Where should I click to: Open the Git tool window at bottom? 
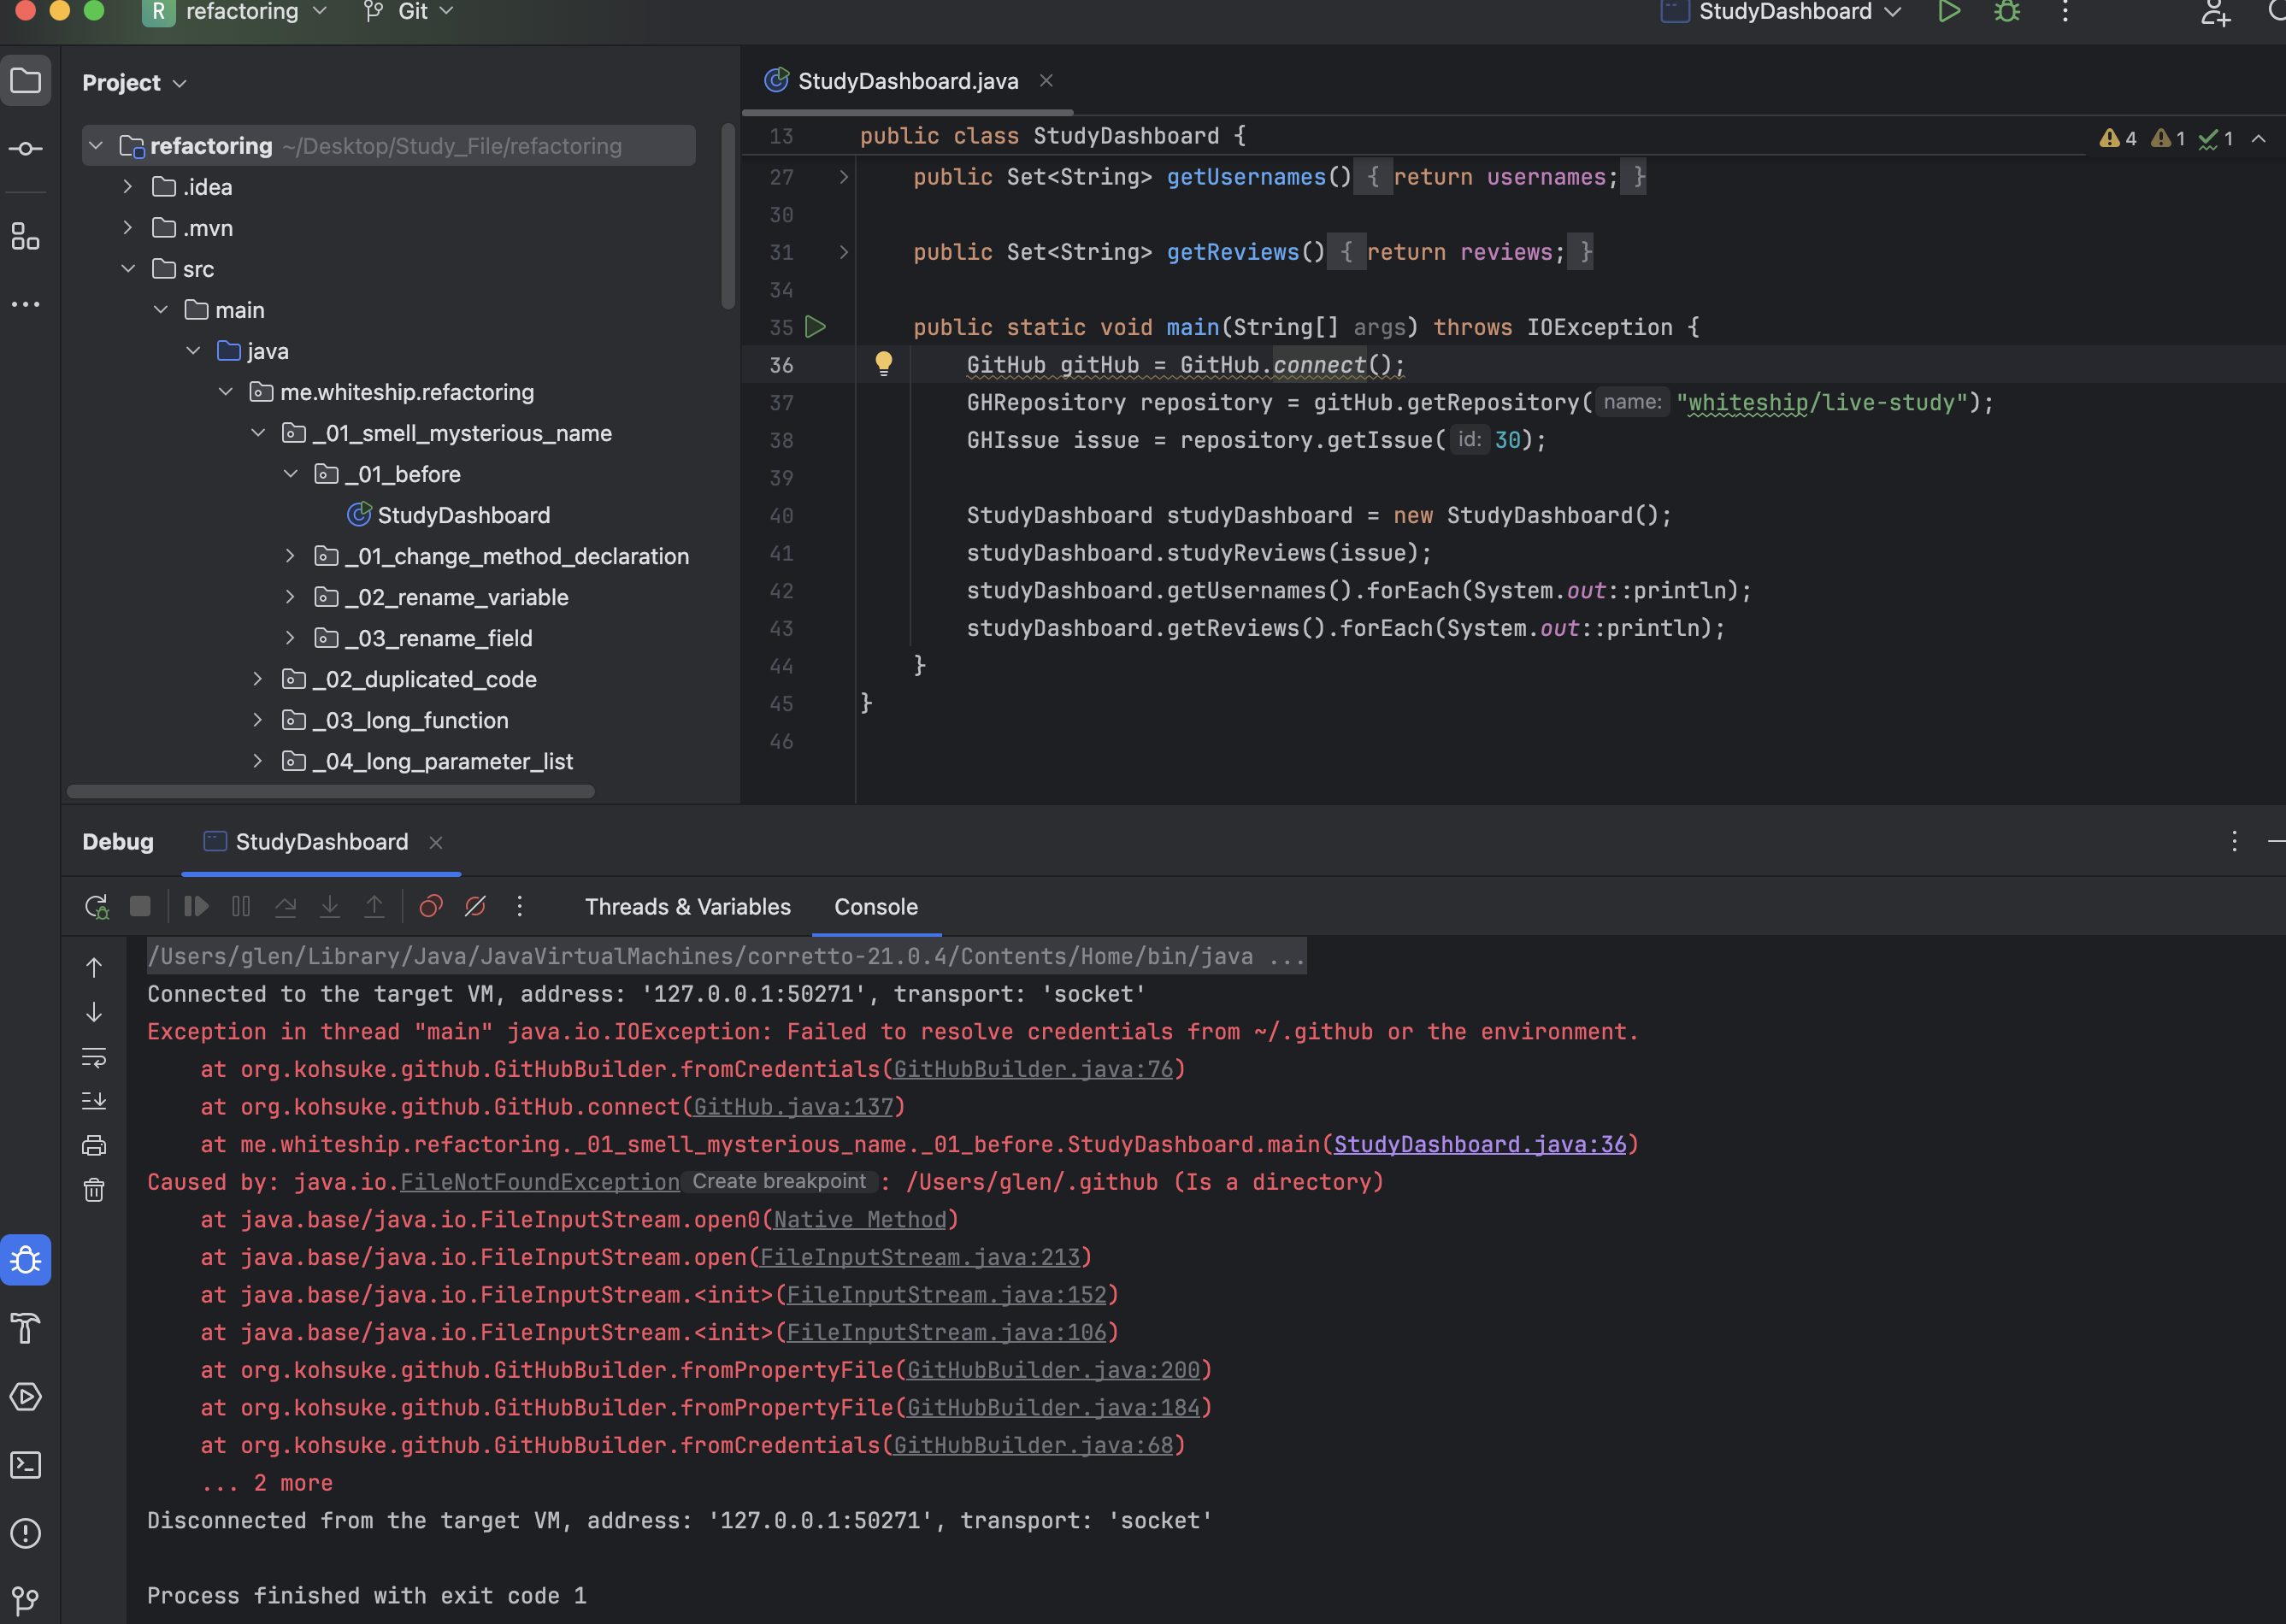[26, 1600]
